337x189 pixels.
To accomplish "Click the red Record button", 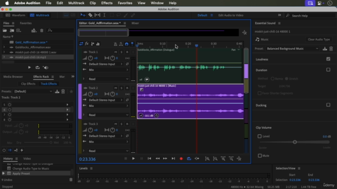I will click(181, 159).
